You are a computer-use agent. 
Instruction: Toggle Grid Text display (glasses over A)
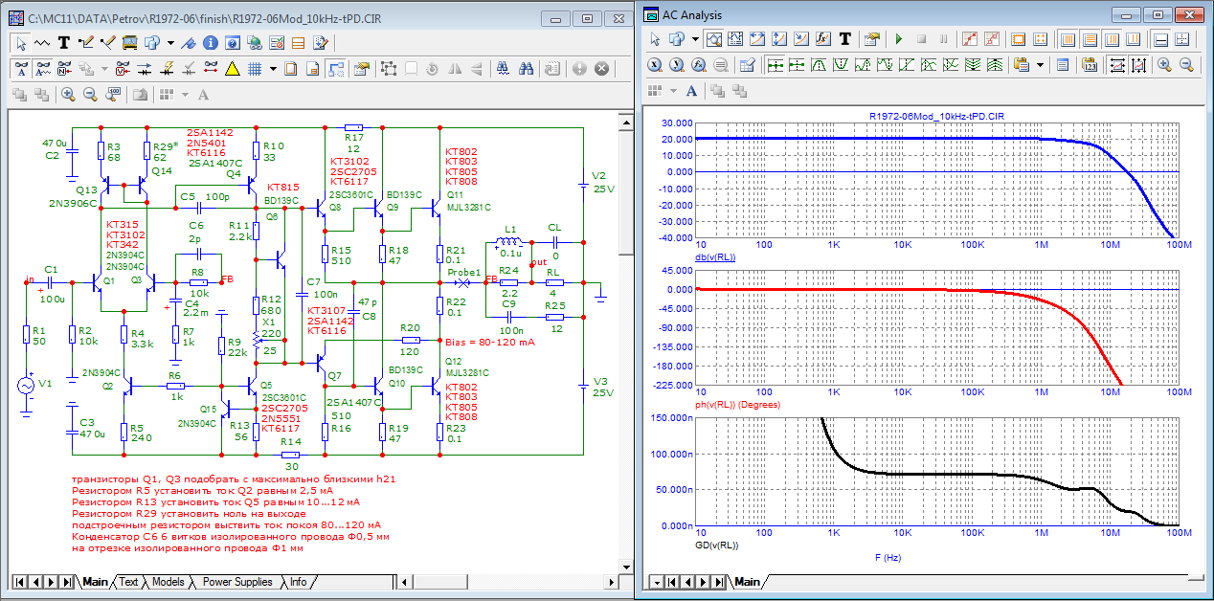tap(21, 69)
